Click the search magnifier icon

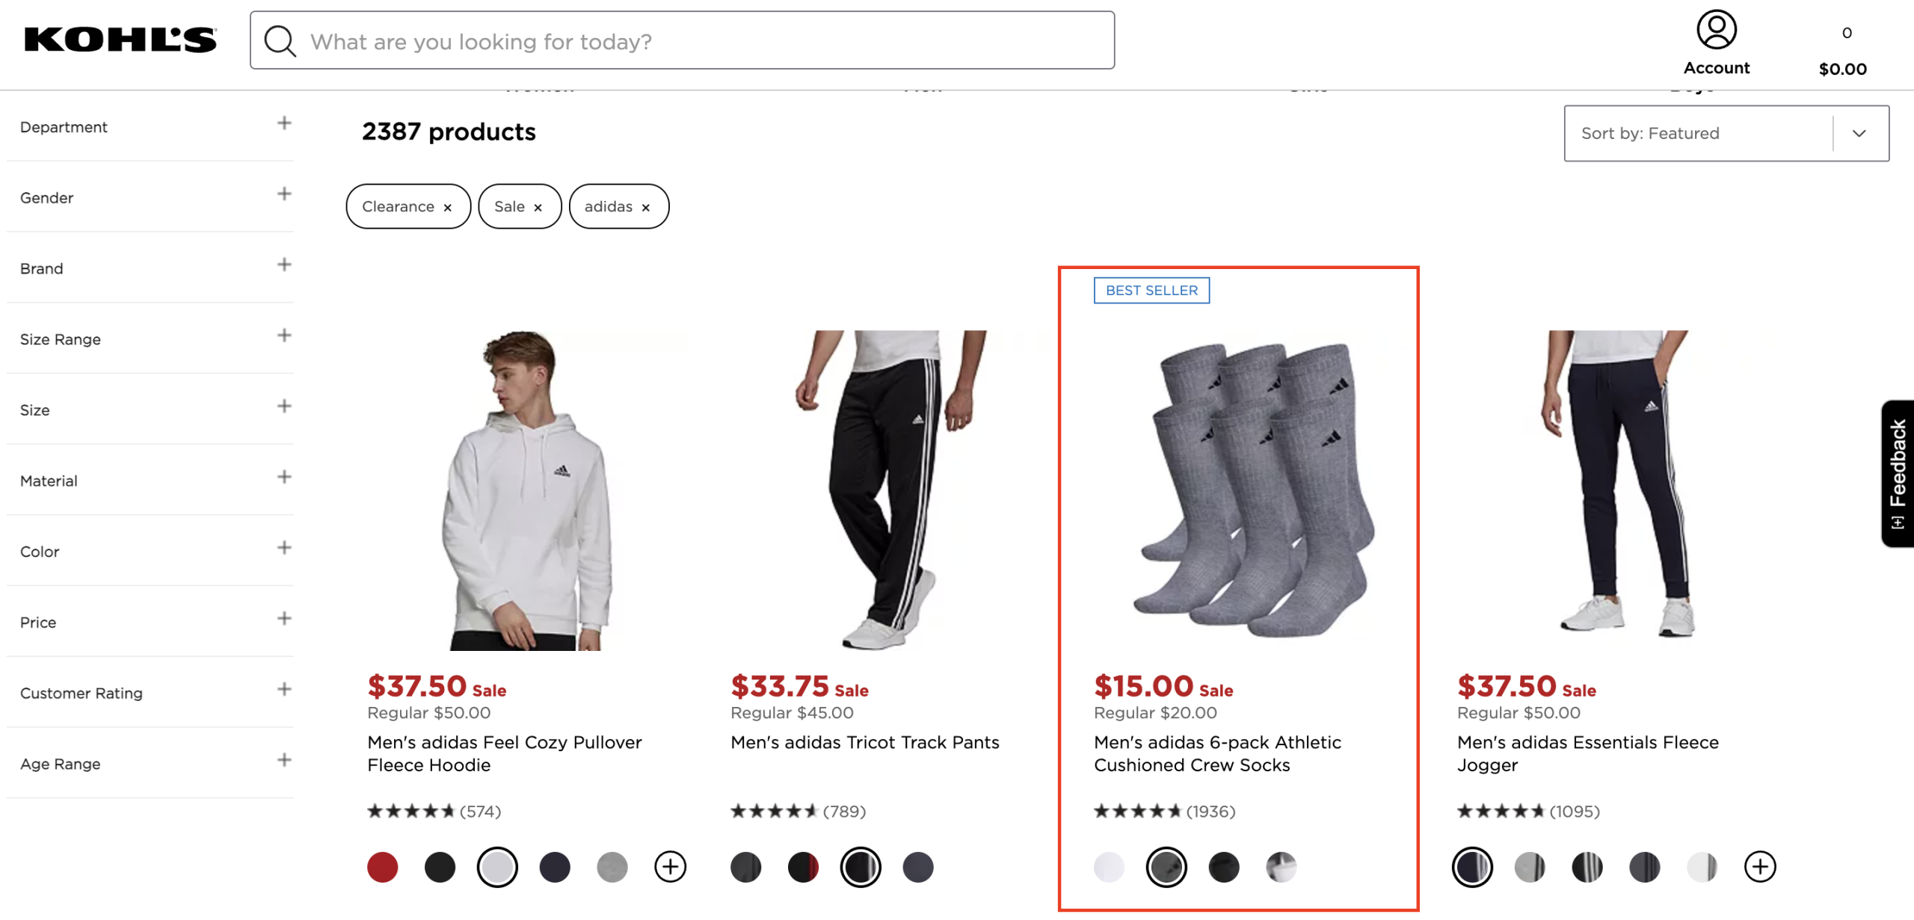(x=280, y=41)
